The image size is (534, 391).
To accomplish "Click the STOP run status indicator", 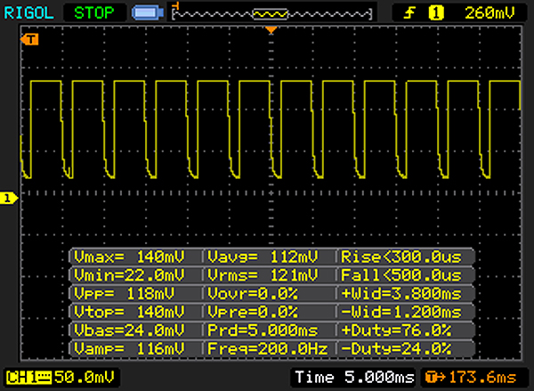I will click(94, 13).
